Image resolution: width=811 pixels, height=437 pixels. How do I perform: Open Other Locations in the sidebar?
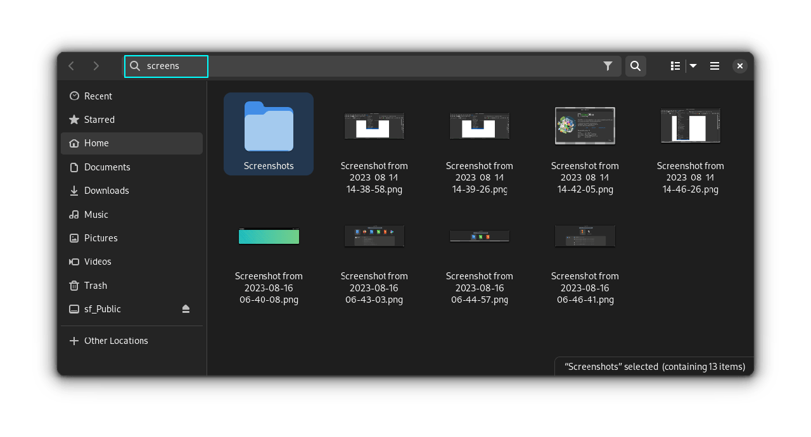(x=116, y=341)
